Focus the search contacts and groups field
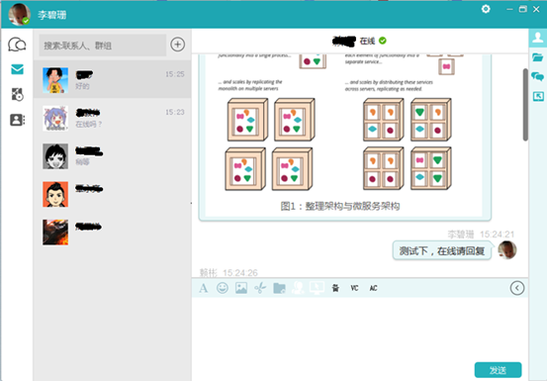Viewport: 547px width, 381px height. pyautogui.click(x=102, y=45)
